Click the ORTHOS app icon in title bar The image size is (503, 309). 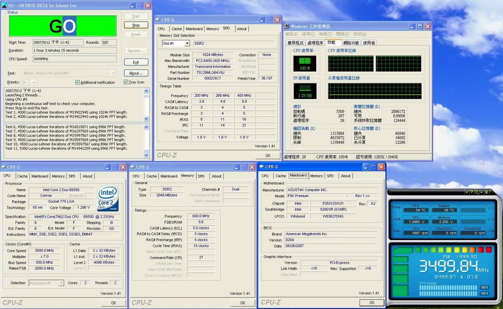(4, 5)
